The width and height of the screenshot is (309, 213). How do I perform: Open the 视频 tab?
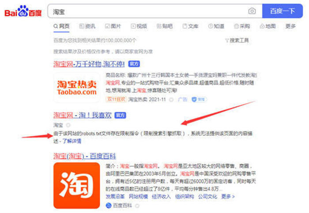pyautogui.click(x=139, y=26)
